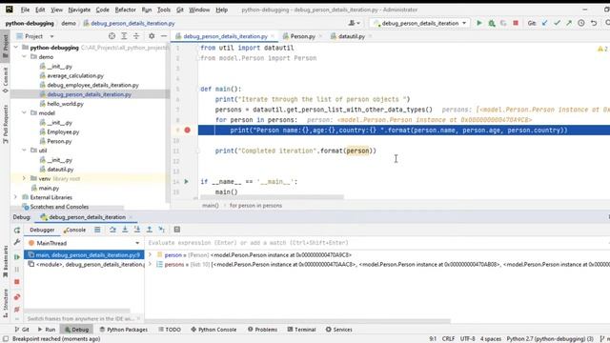Click the rollback undo icon
This screenshot has width=610, height=343.
point(594,23)
